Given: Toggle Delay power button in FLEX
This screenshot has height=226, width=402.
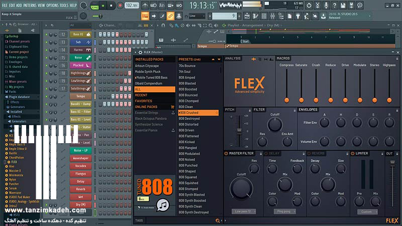Looking at the screenshot, I should [266, 153].
